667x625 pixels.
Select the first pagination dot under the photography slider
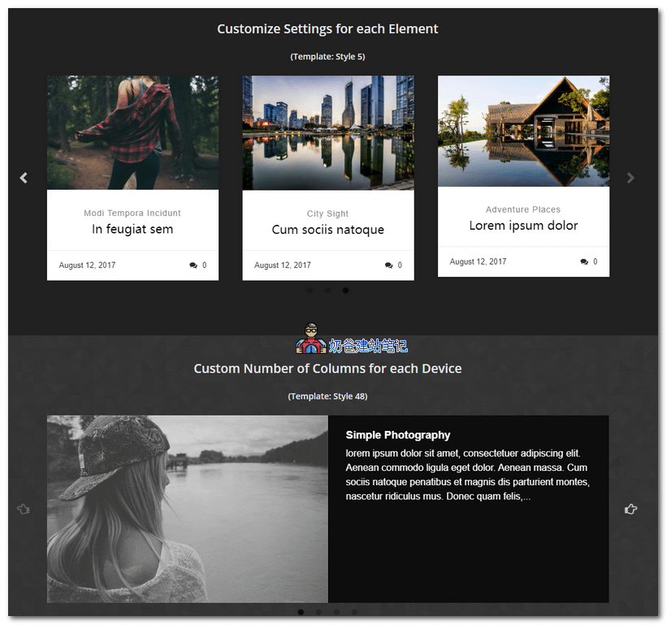[x=301, y=612]
